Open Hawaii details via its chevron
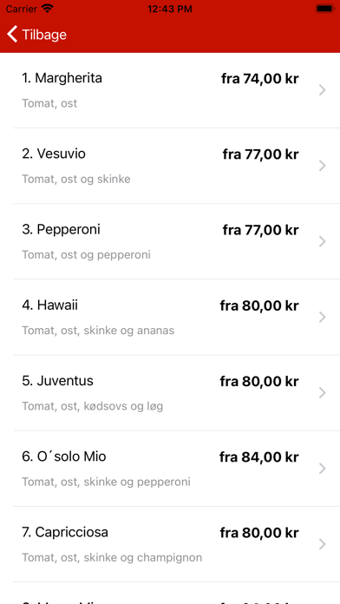Viewport: 340px width, 604px height. coord(323,317)
